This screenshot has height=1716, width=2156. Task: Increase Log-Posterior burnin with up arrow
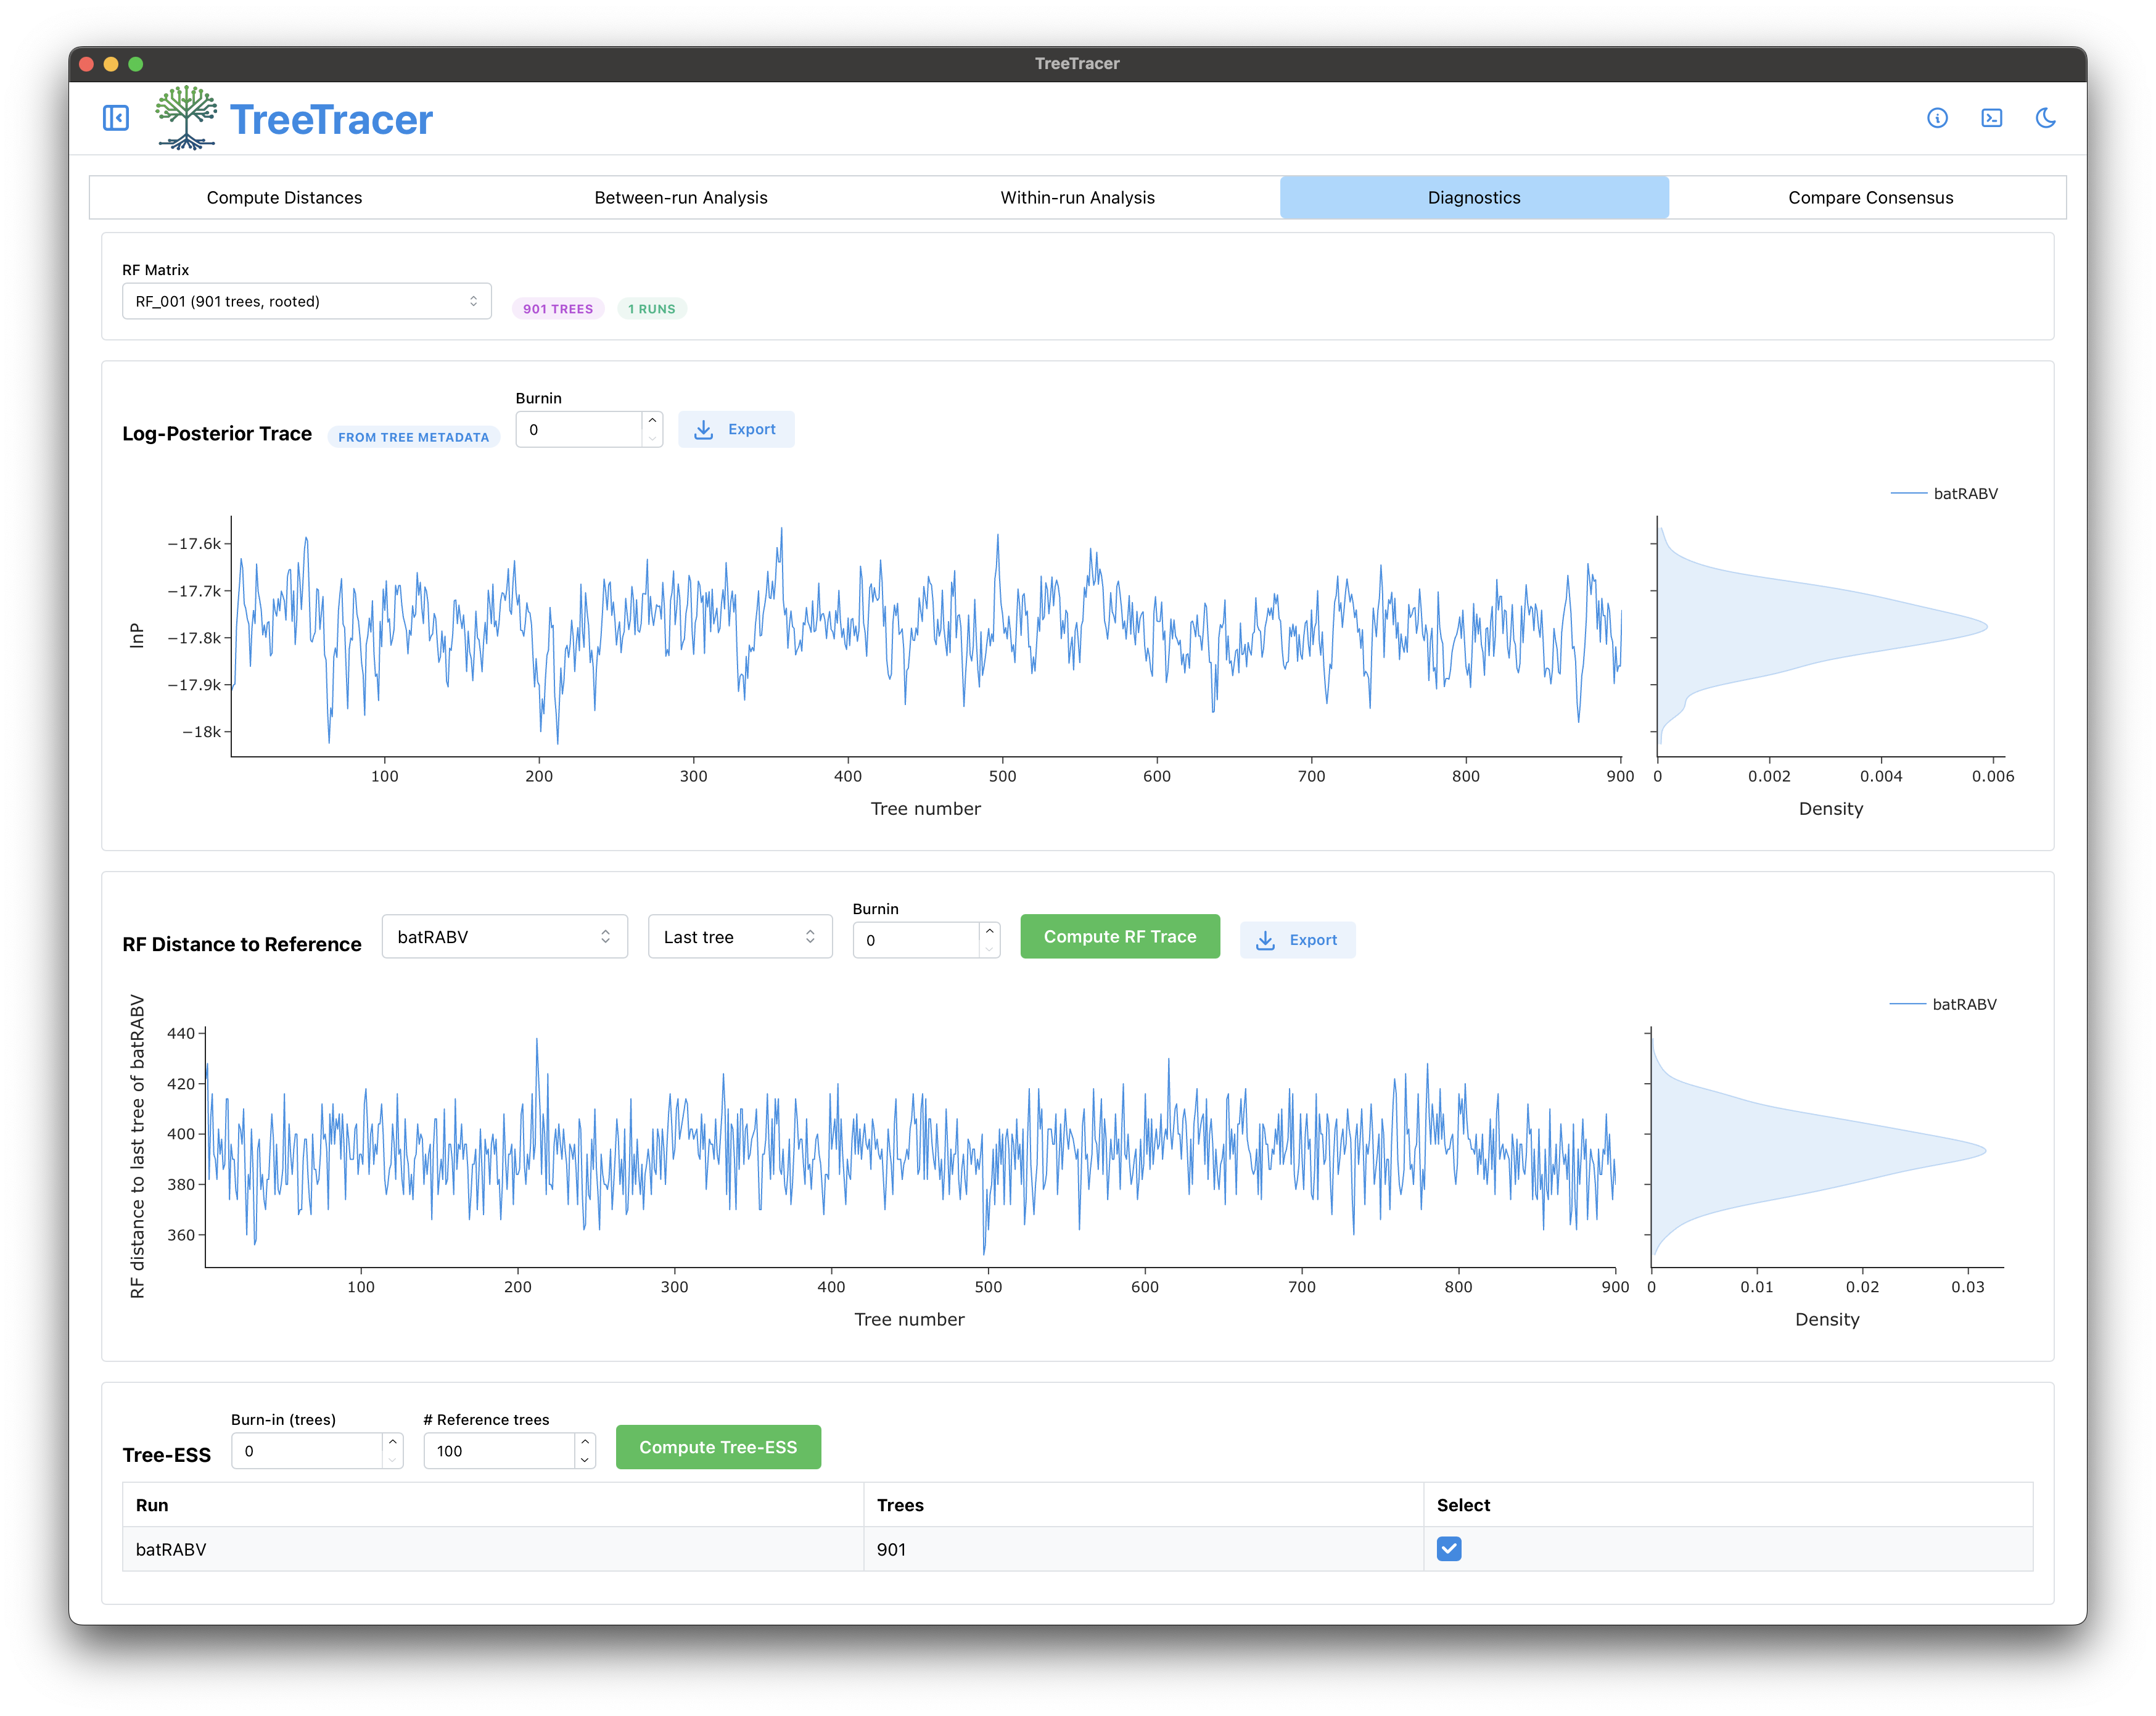coord(652,421)
